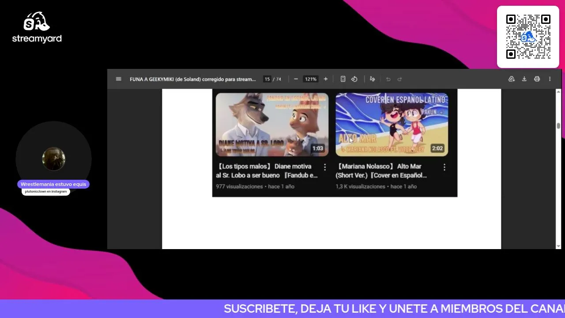Open the PDF viewer more options menu

550,79
